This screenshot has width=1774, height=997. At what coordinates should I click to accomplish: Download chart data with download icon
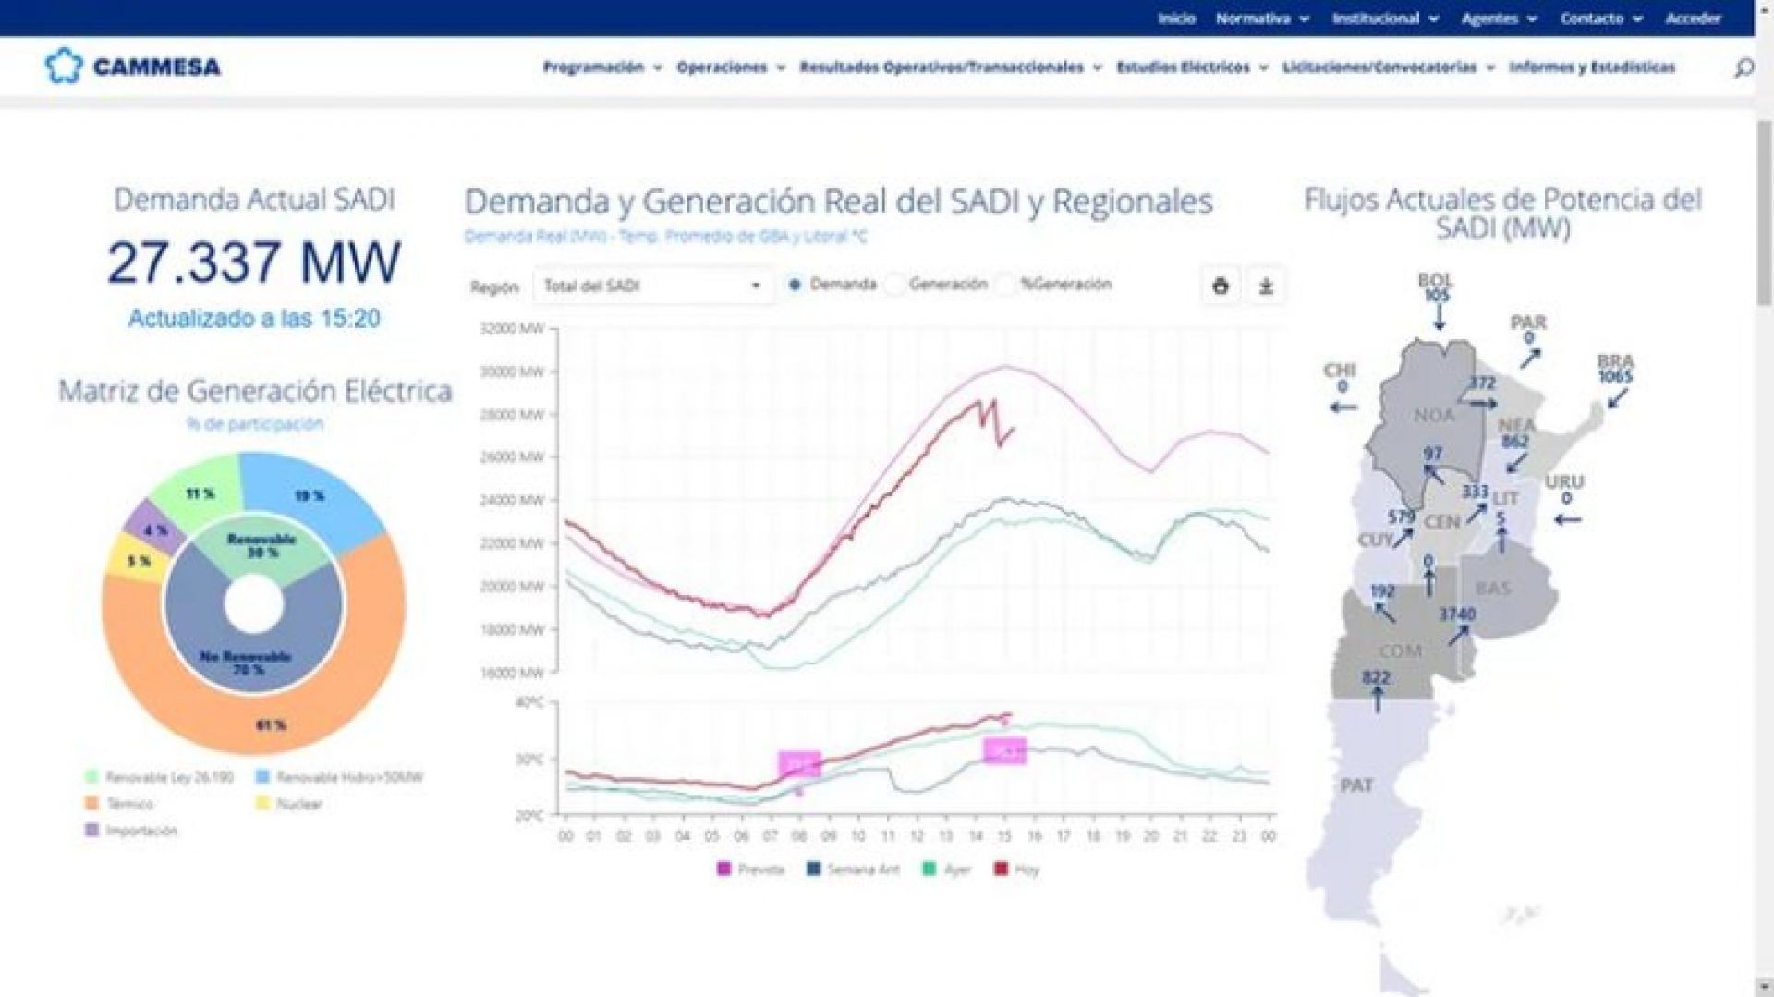coord(1266,286)
